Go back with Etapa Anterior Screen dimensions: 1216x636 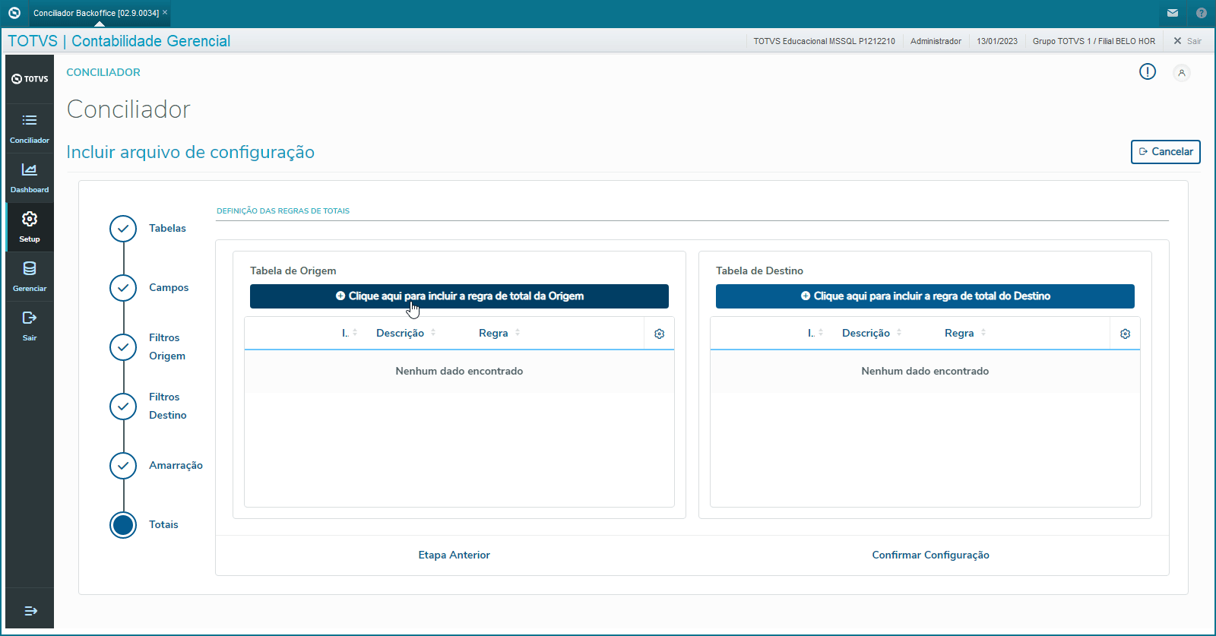point(454,555)
